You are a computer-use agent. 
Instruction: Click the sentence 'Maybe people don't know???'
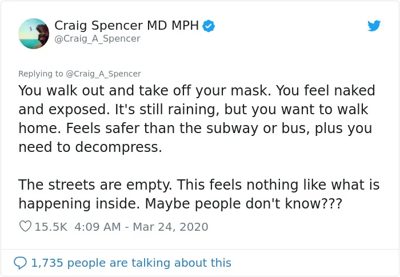tap(243, 204)
